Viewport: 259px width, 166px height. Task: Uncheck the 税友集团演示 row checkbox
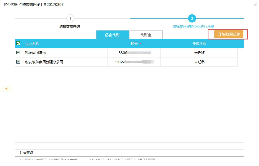tap(18, 52)
